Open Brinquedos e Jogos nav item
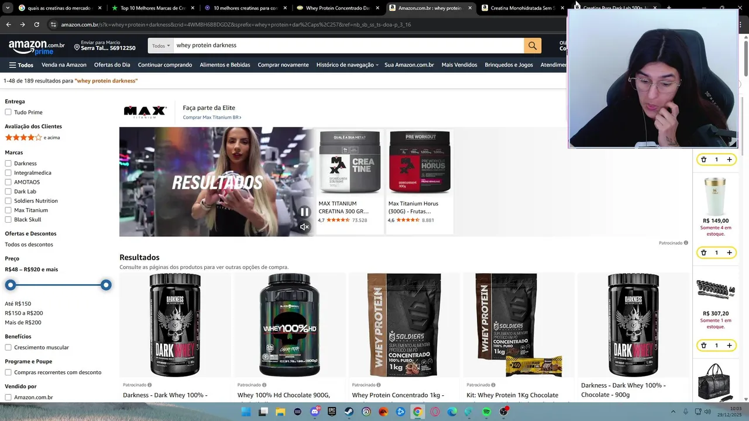Image resolution: width=749 pixels, height=421 pixels. point(509,65)
